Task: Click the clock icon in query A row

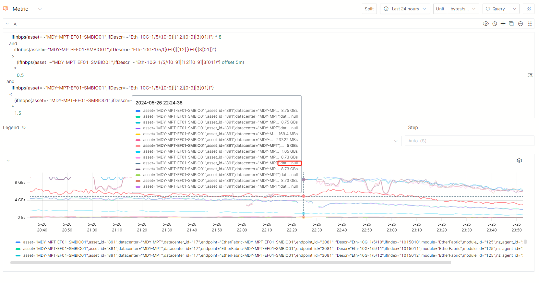Action: tap(494, 24)
